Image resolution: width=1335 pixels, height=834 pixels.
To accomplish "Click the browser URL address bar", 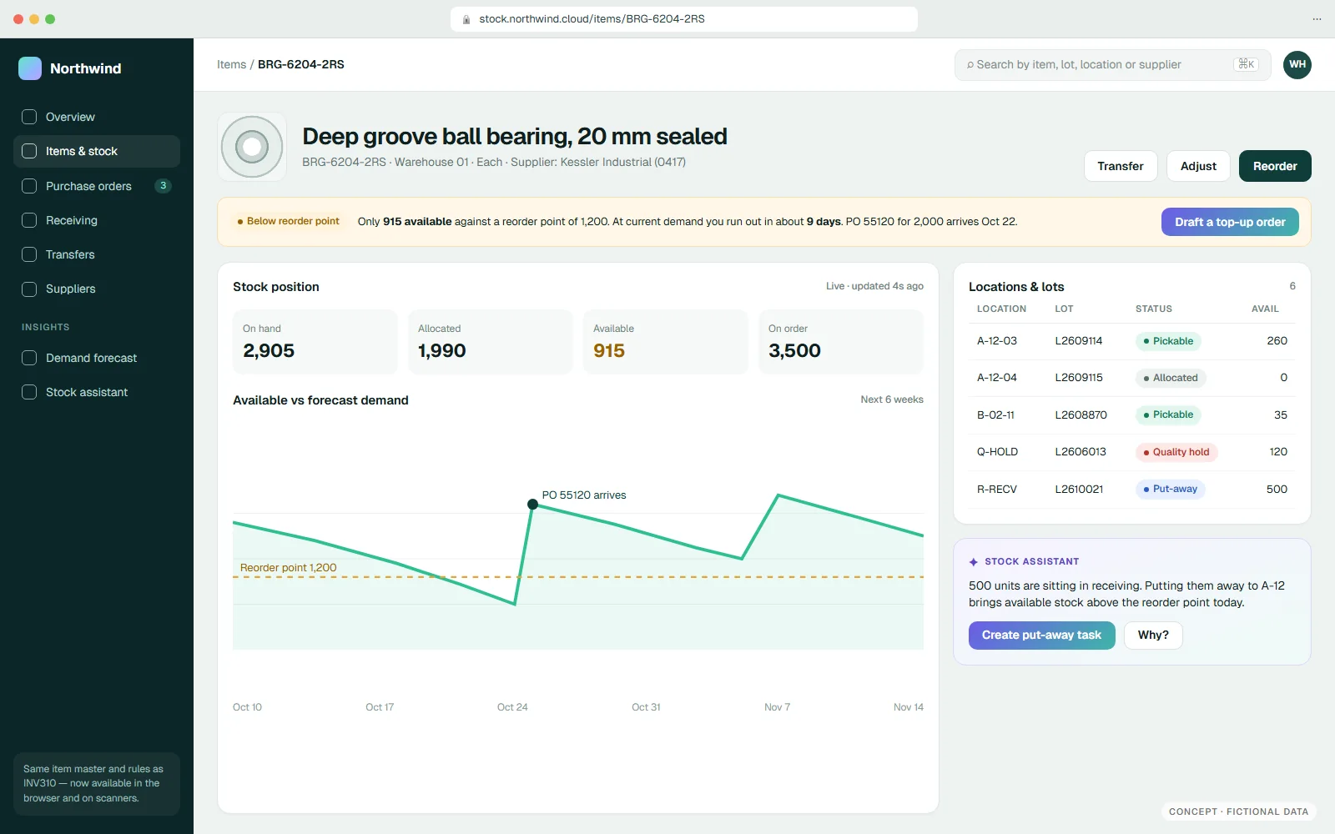I will tap(684, 19).
